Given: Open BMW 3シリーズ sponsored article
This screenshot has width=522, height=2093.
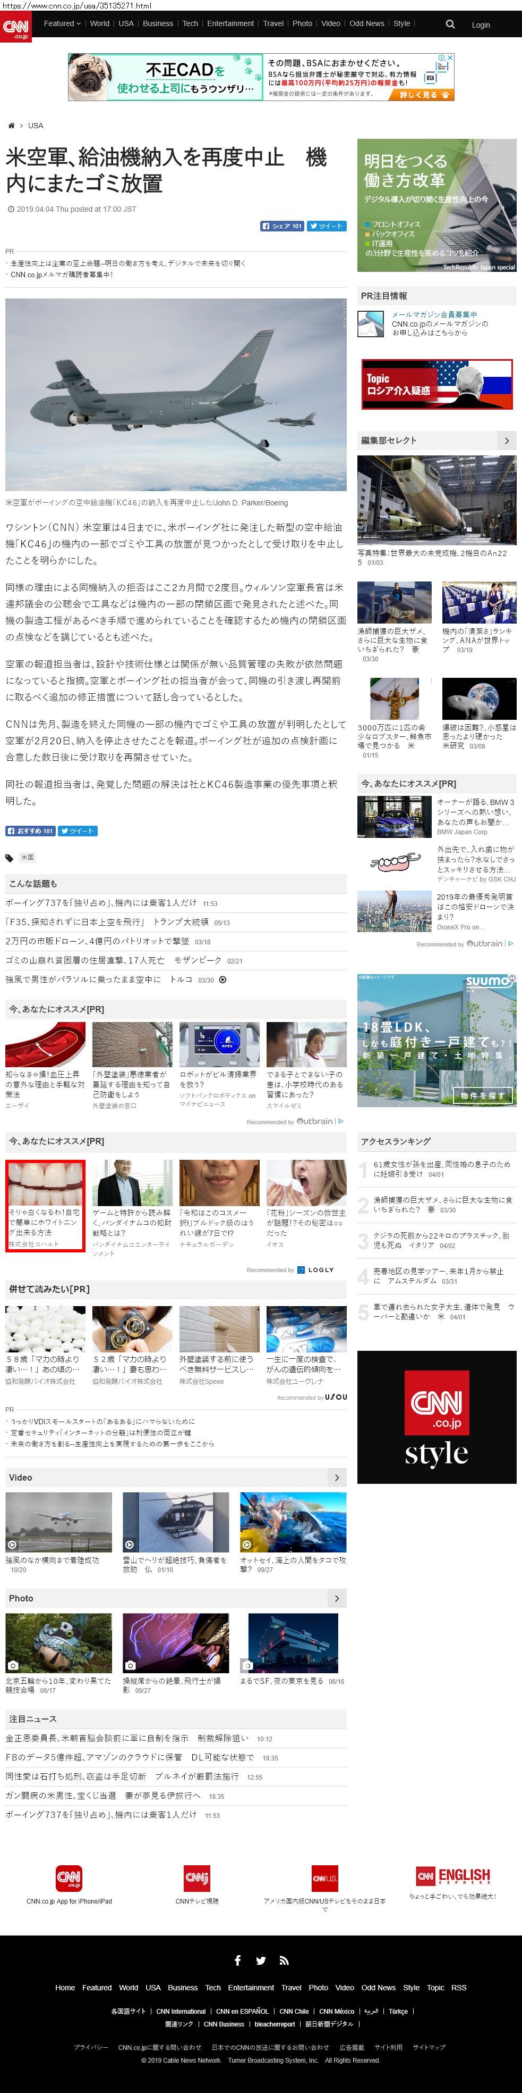Looking at the screenshot, I should [x=437, y=817].
